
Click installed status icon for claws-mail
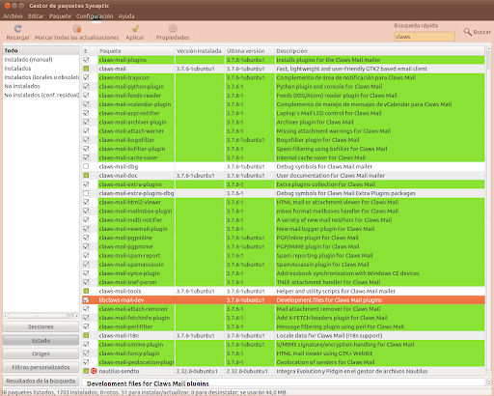pos(86,69)
